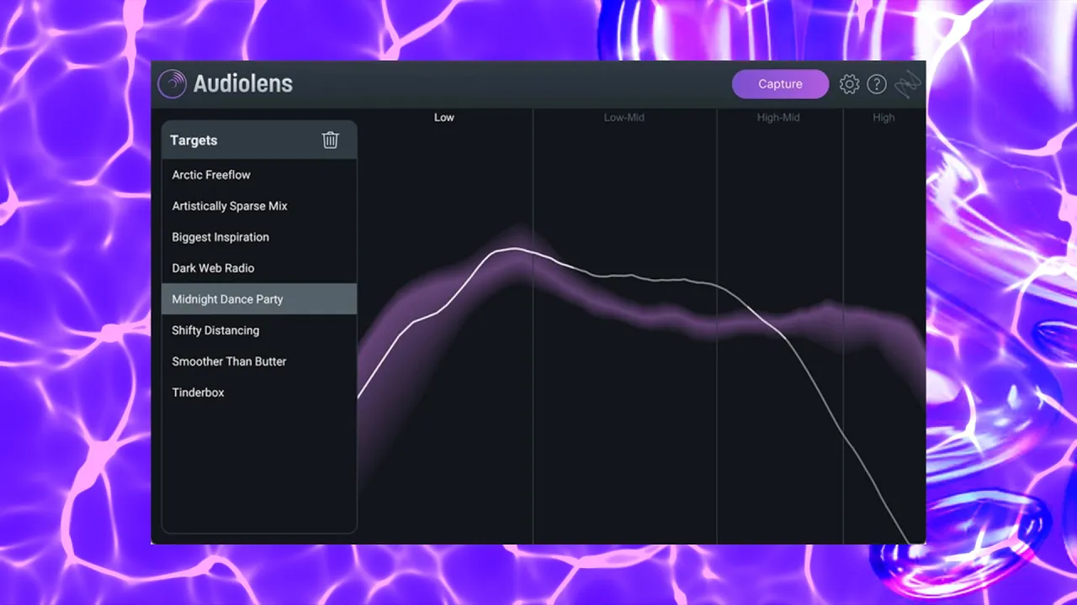The height and width of the screenshot is (605, 1077).
Task: Delete target using the trash icon
Action: [331, 140]
